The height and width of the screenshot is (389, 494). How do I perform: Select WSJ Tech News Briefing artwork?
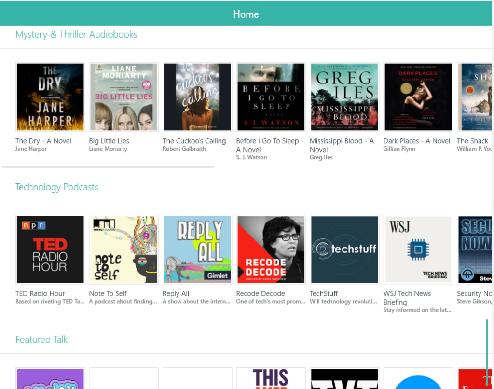coord(418,250)
